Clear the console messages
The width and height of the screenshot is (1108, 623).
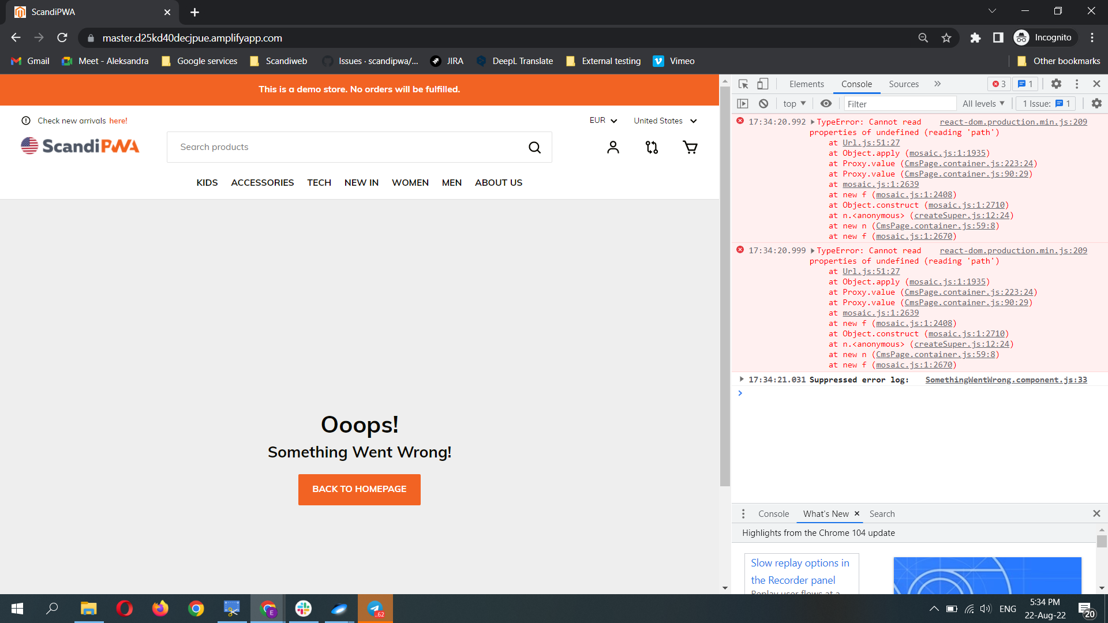(764, 103)
